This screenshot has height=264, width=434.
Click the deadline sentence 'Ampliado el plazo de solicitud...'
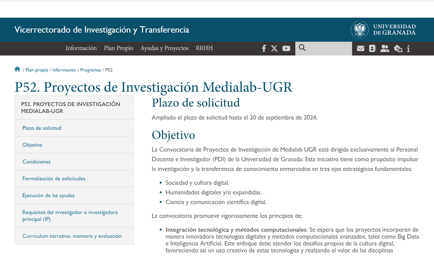pyautogui.click(x=234, y=118)
